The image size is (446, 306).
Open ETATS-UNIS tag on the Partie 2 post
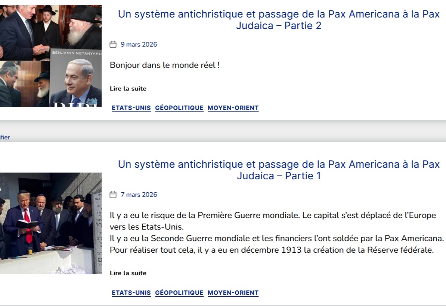click(x=131, y=108)
